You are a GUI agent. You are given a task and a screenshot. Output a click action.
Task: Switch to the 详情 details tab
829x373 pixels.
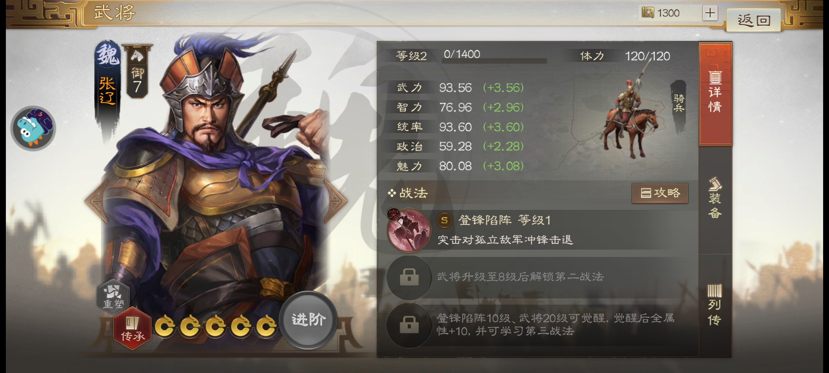[715, 94]
